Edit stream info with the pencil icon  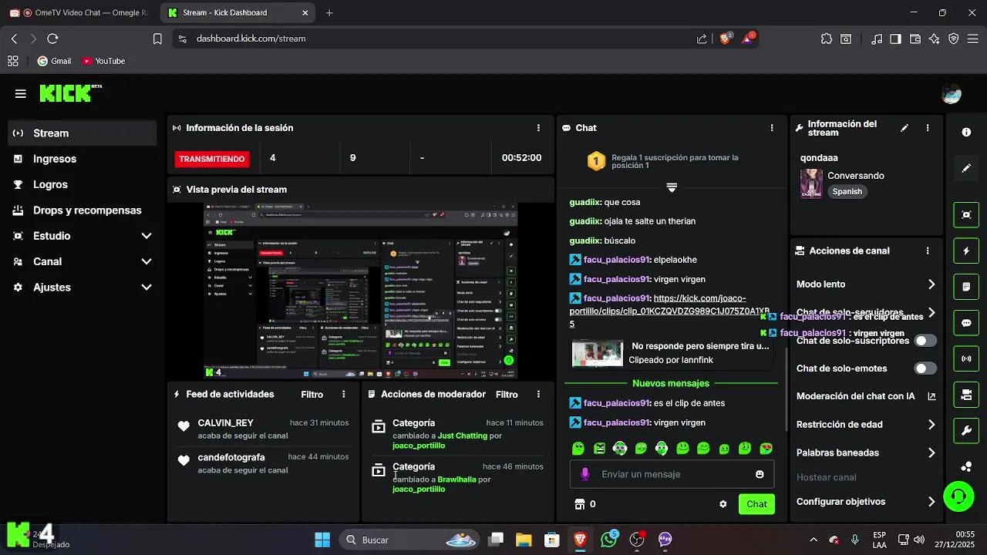coord(904,128)
